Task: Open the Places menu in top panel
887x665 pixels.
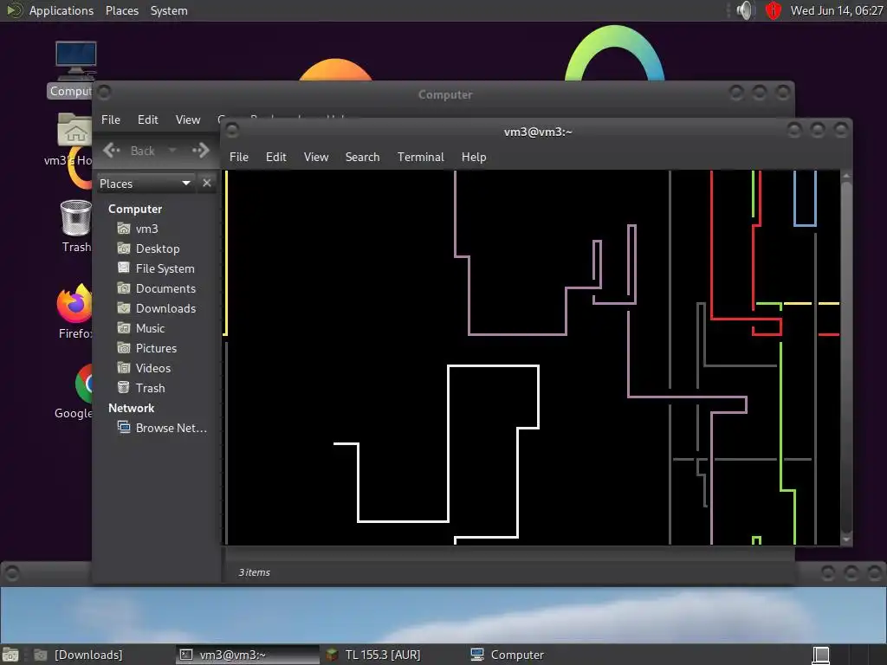Action: 121,10
